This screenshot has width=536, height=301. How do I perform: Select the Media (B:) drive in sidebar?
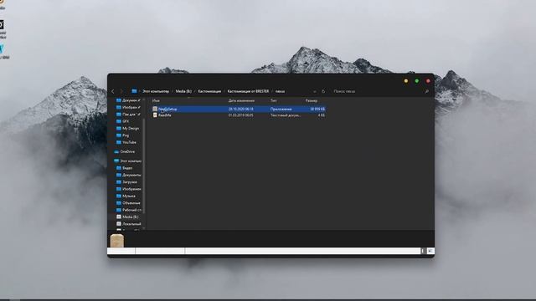pos(127,217)
